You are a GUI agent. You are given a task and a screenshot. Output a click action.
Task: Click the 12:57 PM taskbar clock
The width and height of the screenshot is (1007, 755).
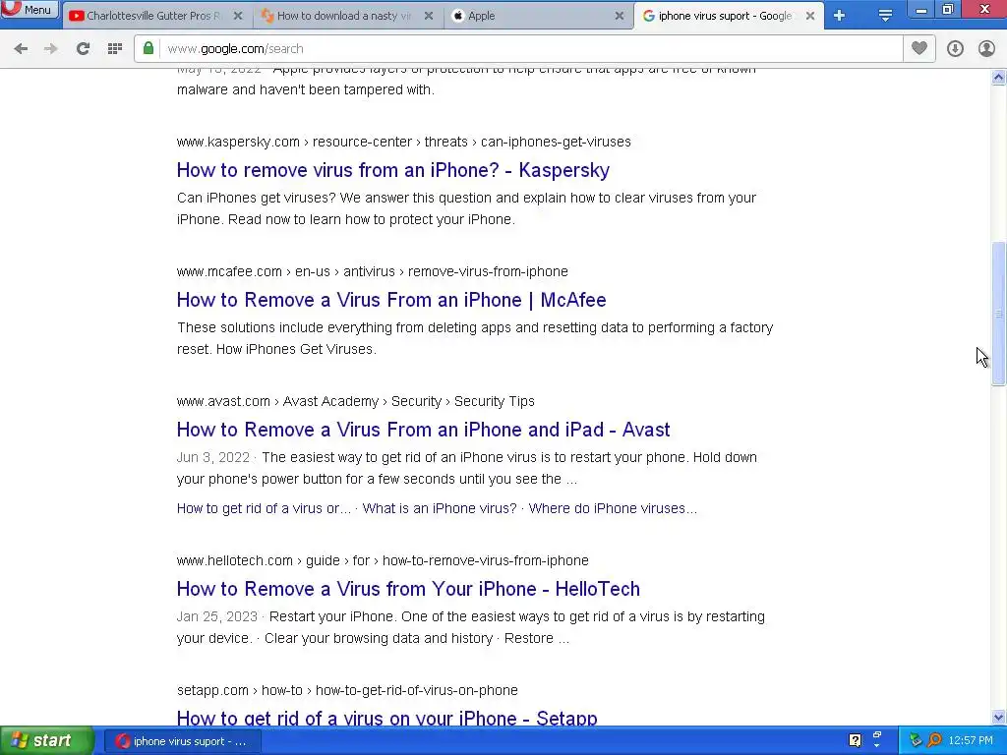(971, 740)
